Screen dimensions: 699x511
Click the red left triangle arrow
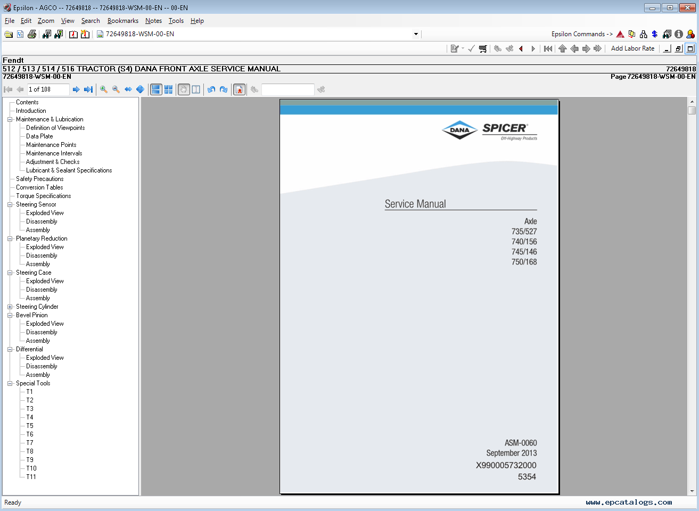tap(521, 48)
